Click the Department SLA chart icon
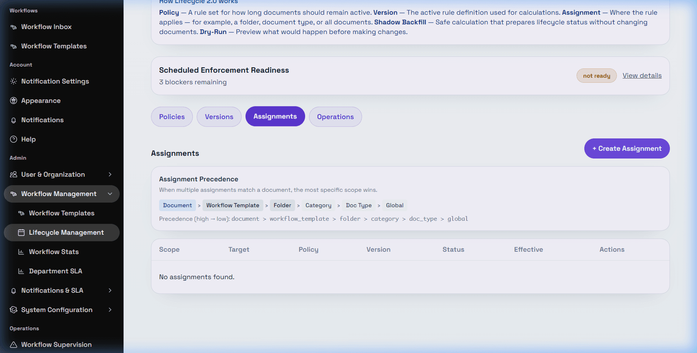 (x=21, y=271)
